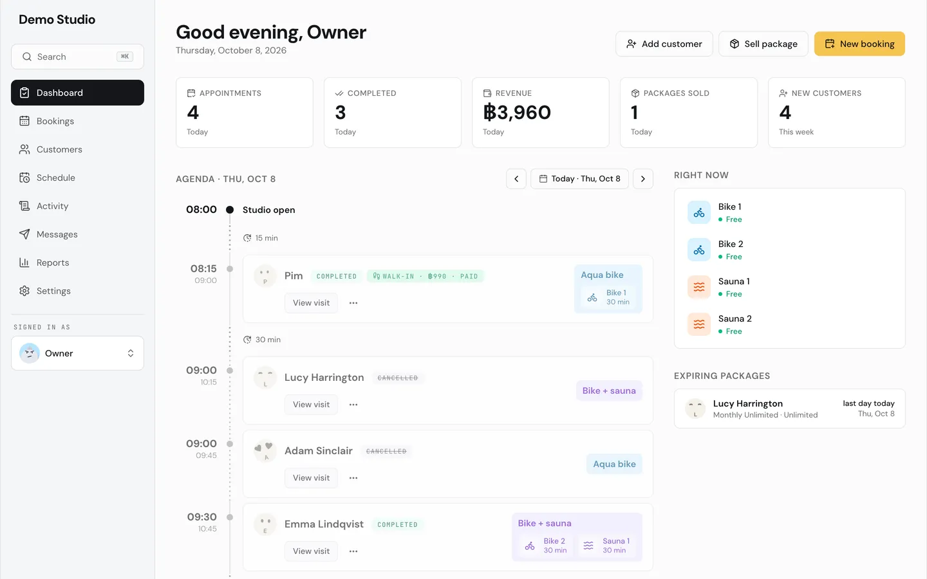
Task: View visit for Emma Lindqvist
Action: coord(311,551)
